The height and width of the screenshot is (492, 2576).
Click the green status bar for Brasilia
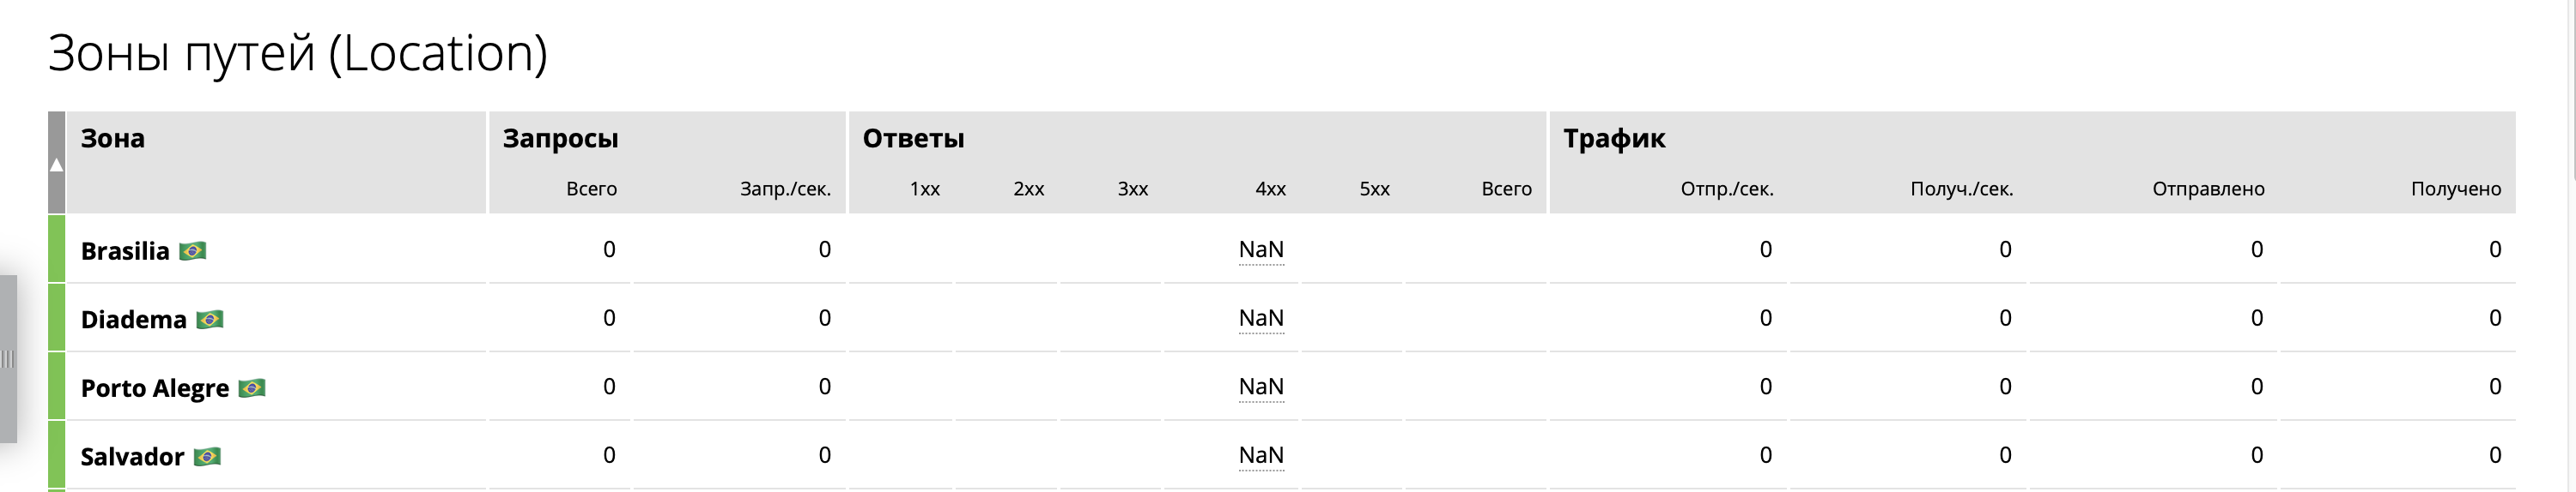[57, 249]
